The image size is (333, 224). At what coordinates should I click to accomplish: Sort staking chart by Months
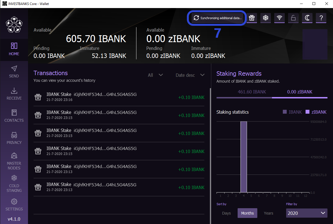pos(247,213)
